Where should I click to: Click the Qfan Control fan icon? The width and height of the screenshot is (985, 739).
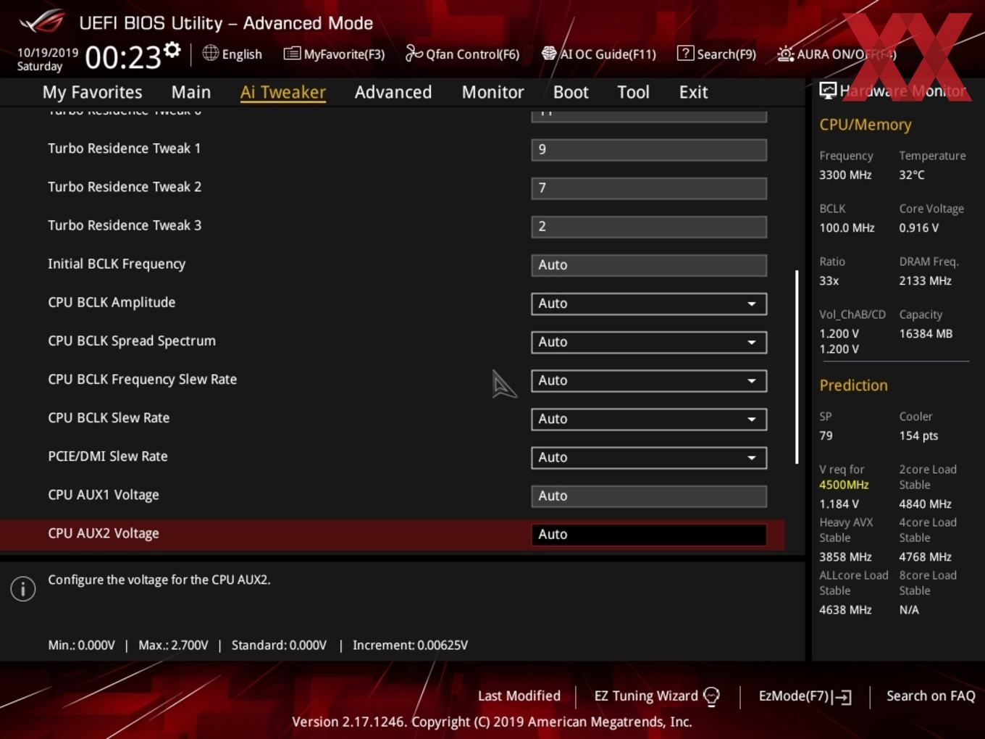tap(414, 53)
